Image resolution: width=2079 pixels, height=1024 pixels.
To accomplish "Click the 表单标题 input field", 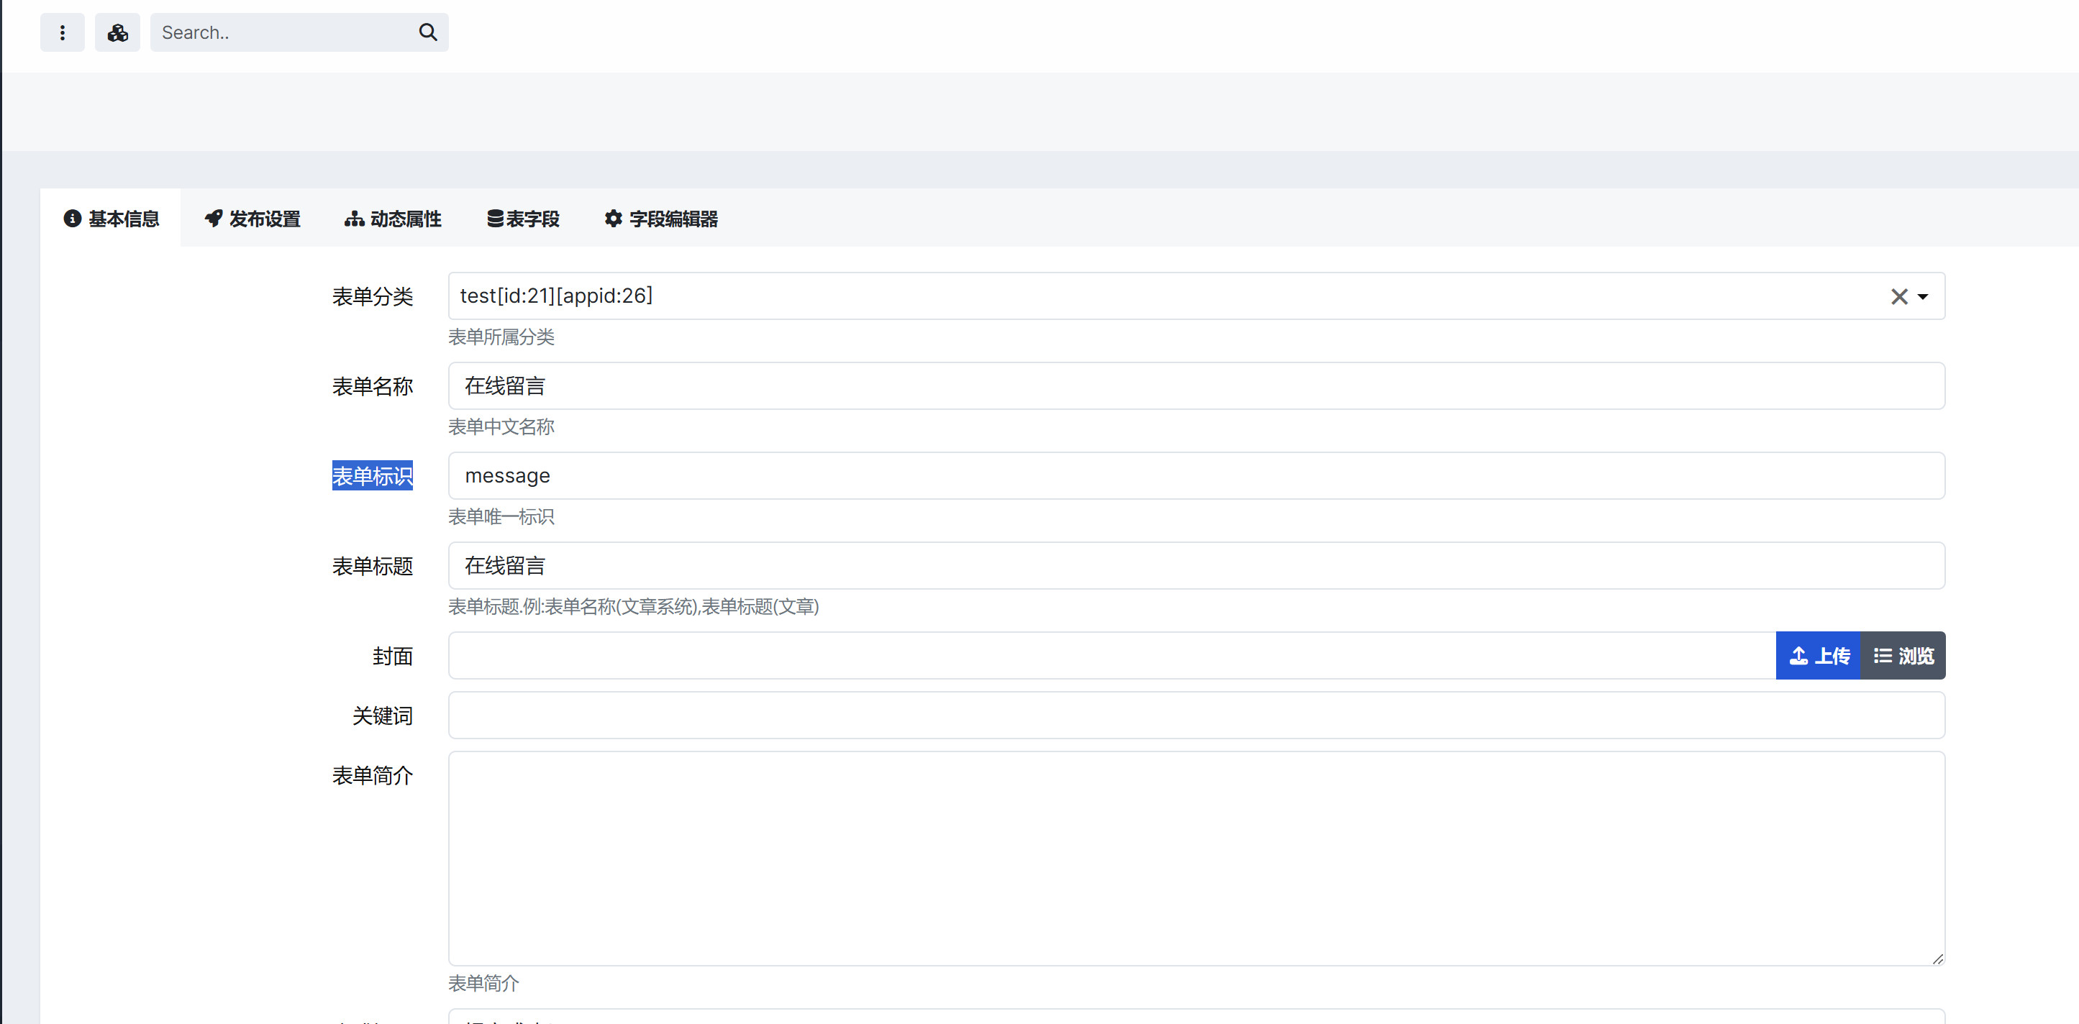I will point(1196,566).
